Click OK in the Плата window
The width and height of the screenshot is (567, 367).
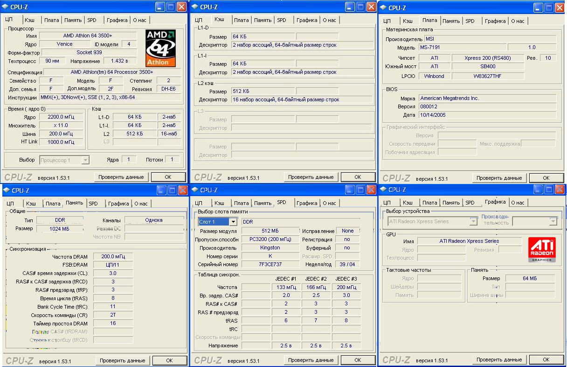546,178
